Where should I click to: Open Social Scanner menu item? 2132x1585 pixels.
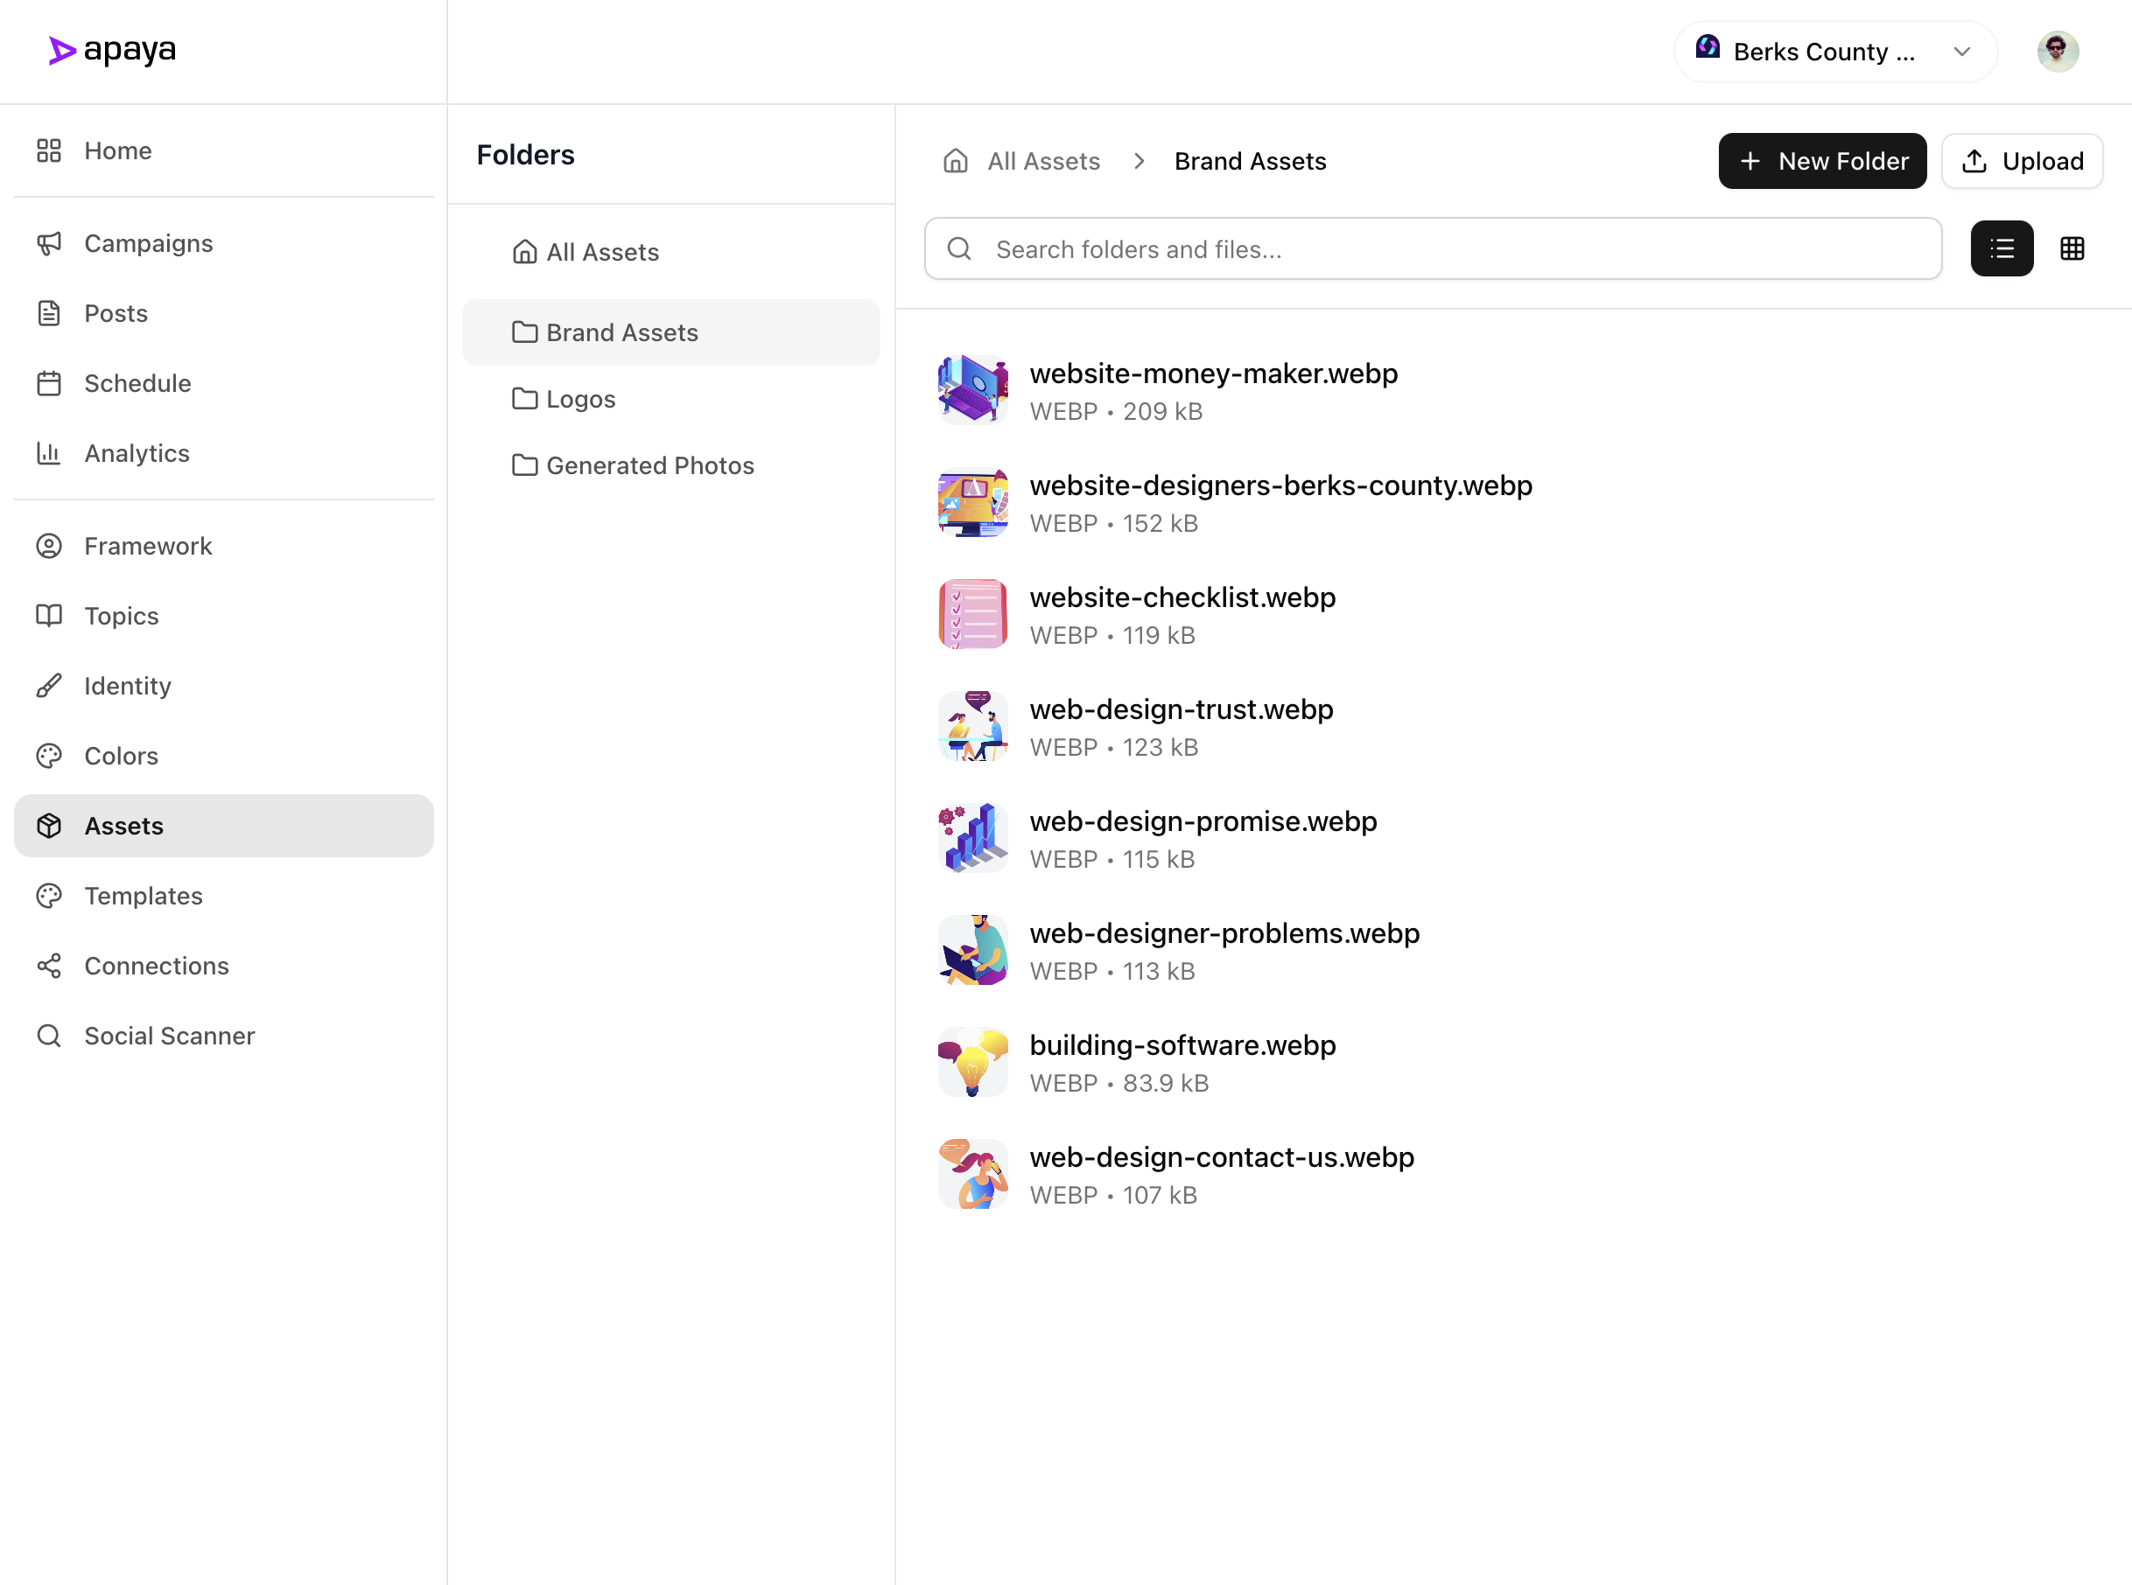click(169, 1037)
